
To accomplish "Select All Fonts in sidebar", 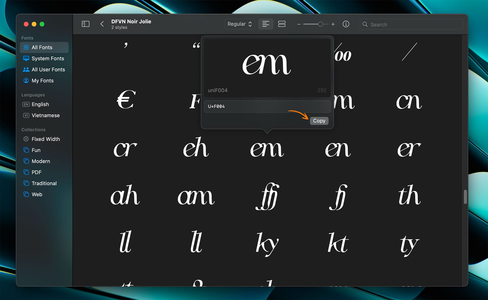I will [44, 47].
